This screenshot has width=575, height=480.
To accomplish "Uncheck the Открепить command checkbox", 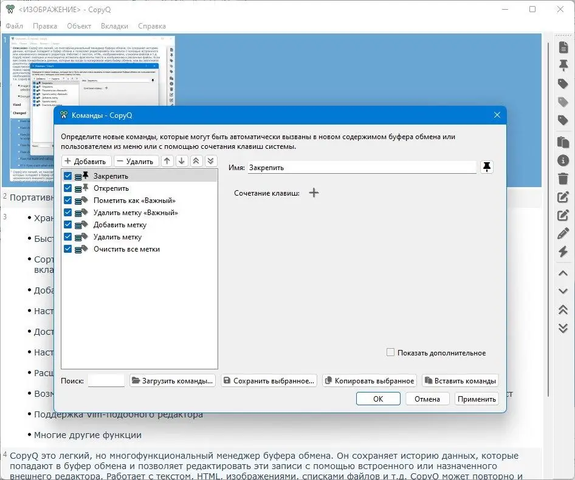I will pos(68,188).
